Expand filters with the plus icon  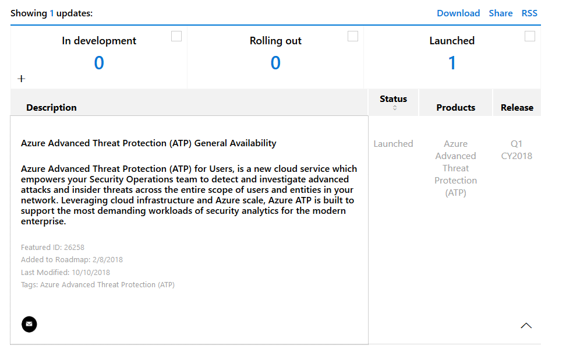(22, 79)
